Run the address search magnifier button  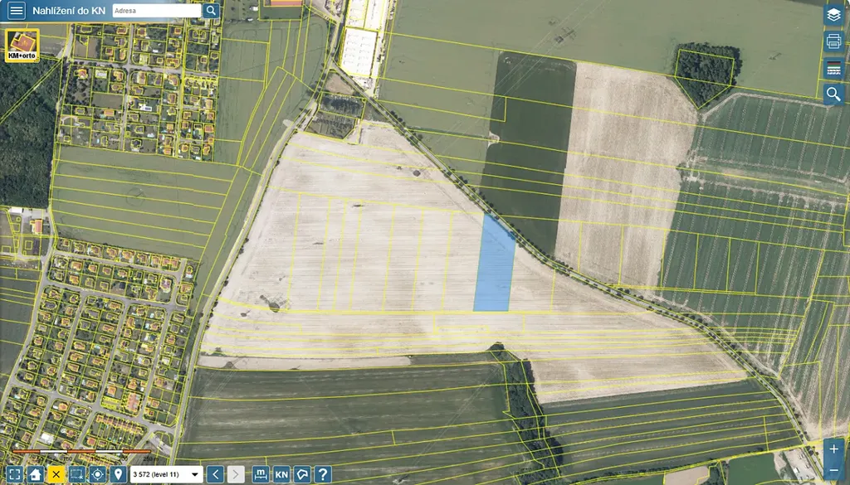[211, 10]
